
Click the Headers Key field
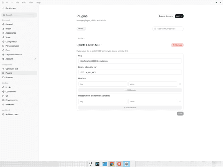click(103, 84)
